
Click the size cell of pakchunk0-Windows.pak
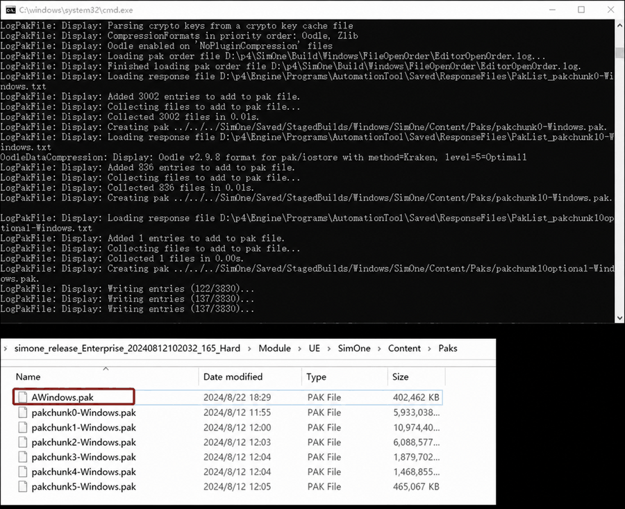click(x=417, y=412)
